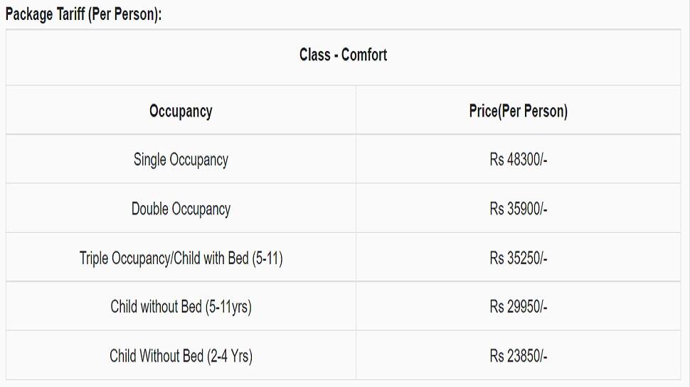The width and height of the screenshot is (690, 387).
Task: Click the word Class in table header
Action: tap(314, 55)
